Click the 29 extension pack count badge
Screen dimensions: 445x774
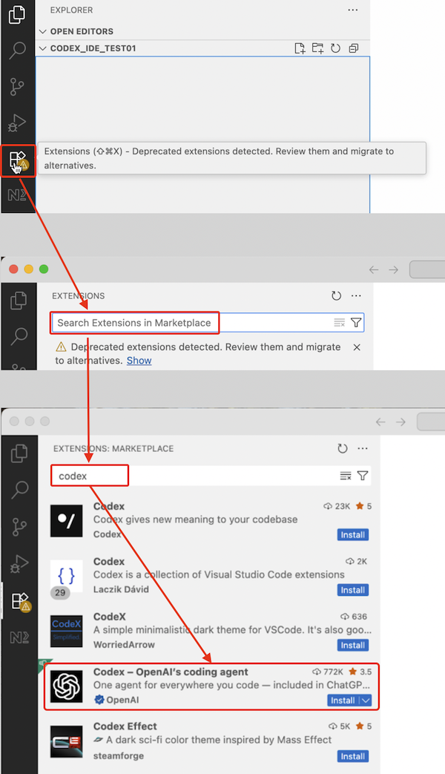pos(60,592)
